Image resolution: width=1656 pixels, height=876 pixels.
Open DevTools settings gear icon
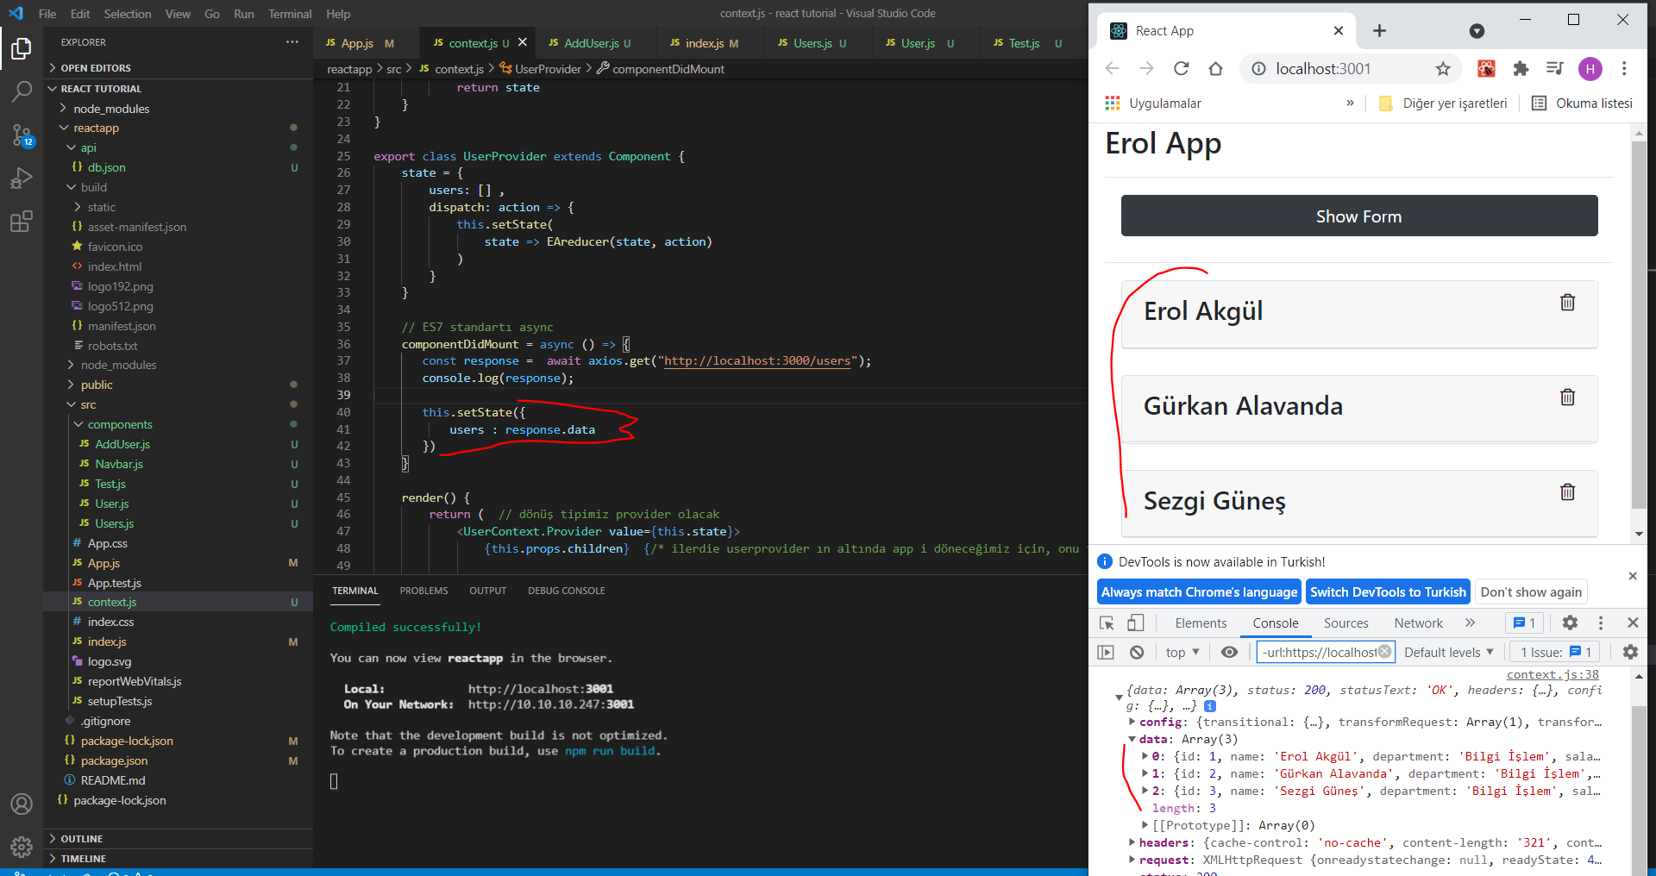(x=1570, y=623)
